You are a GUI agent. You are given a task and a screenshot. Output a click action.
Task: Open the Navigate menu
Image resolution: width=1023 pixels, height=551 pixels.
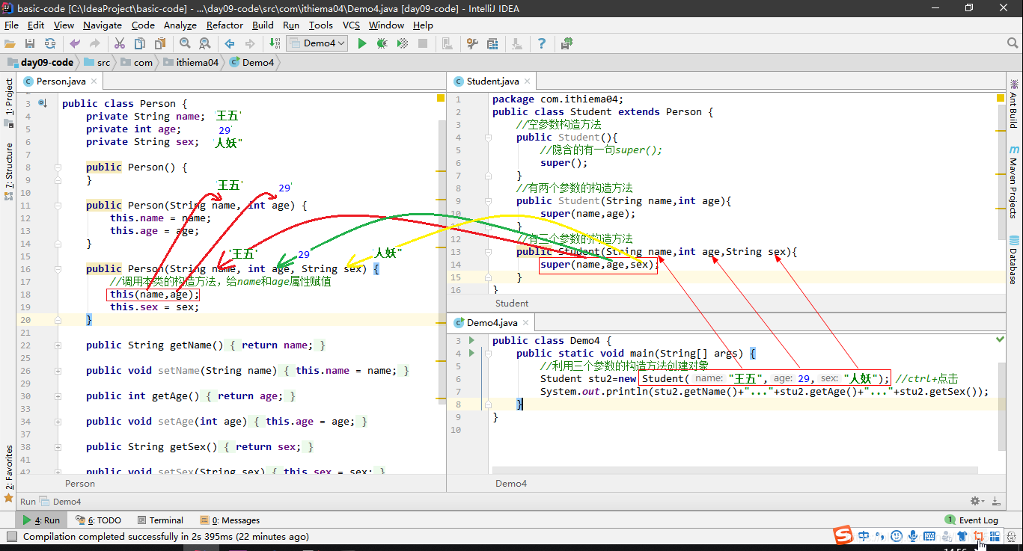point(103,25)
